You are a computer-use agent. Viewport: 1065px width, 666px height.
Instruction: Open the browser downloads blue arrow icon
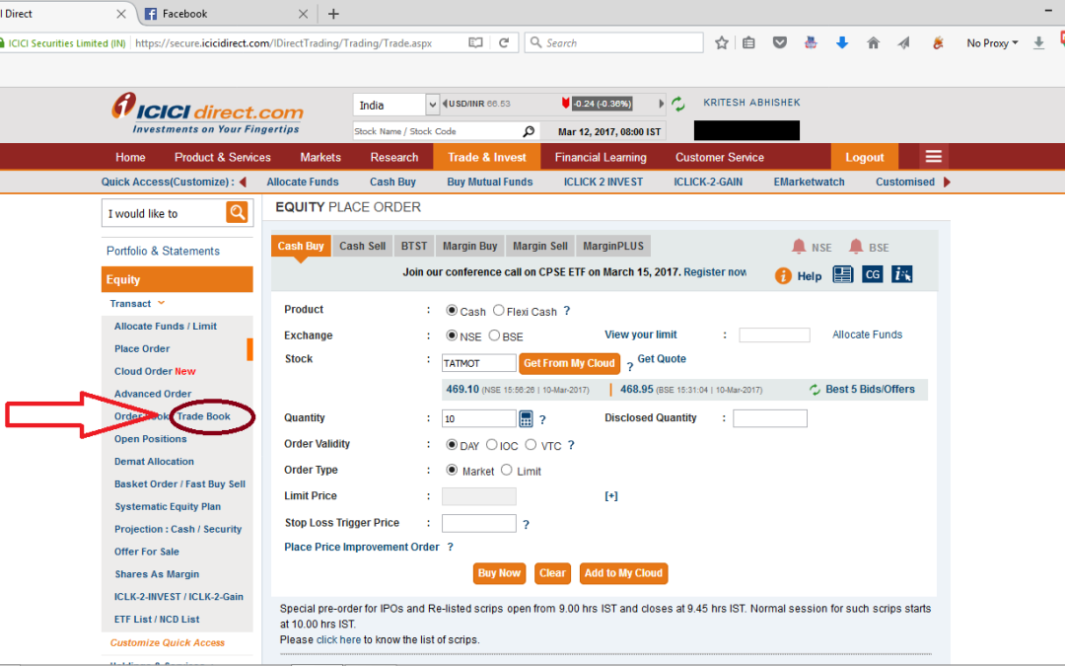pyautogui.click(x=841, y=42)
